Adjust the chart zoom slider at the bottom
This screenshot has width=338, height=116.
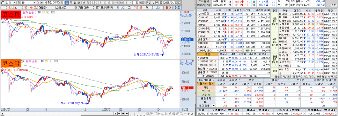coord(137,114)
